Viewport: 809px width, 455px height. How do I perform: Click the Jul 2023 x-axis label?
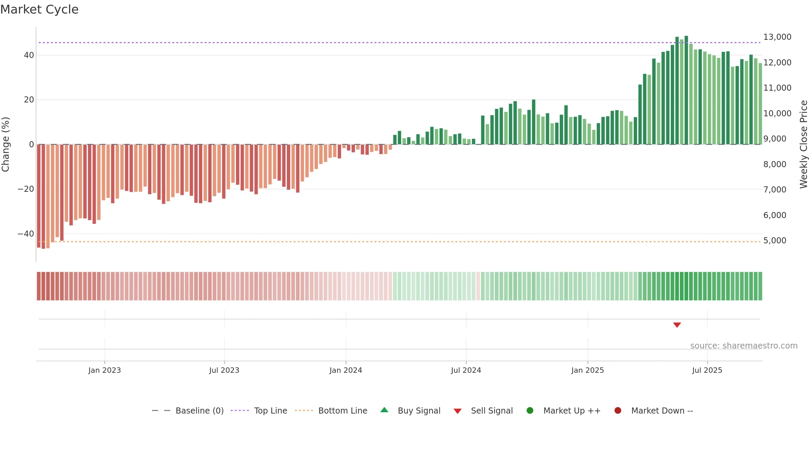click(224, 370)
